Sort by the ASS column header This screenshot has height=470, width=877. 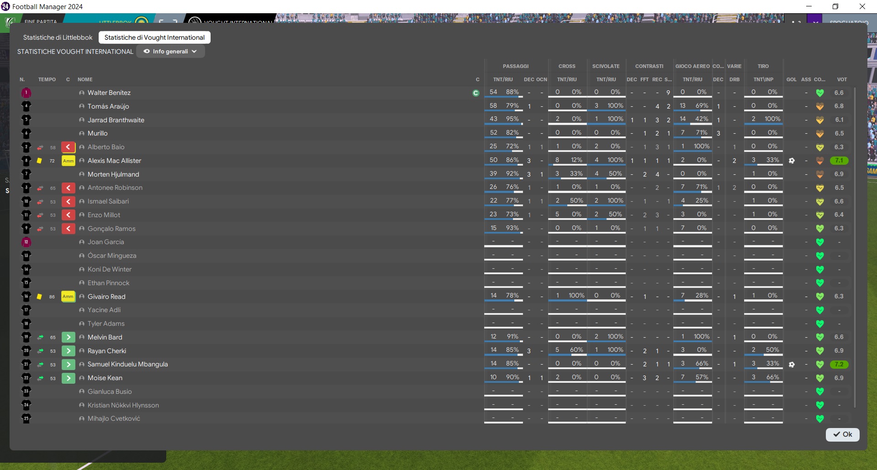point(806,79)
